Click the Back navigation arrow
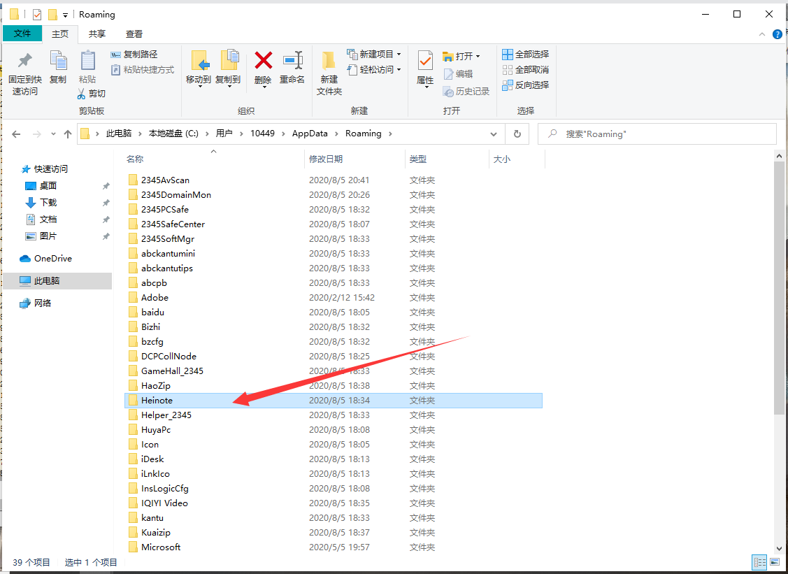 click(x=16, y=134)
